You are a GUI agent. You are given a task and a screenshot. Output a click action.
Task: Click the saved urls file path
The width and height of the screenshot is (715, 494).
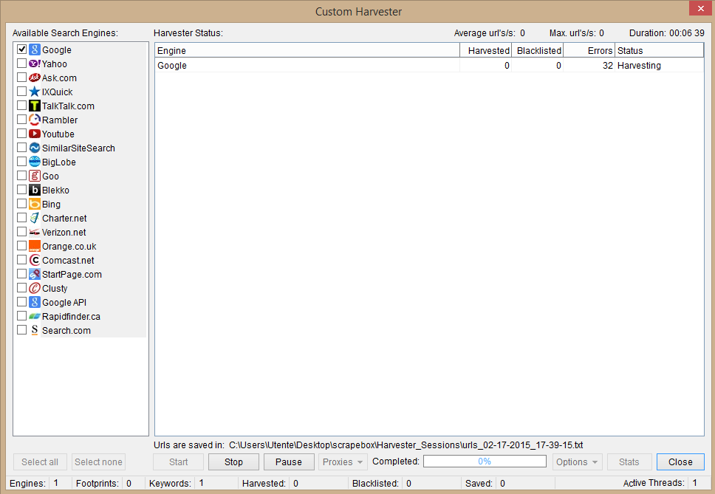[406, 445]
